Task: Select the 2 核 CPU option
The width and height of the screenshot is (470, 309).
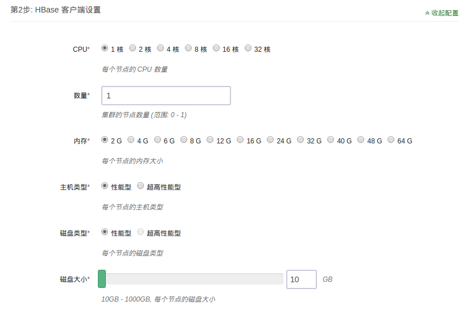Action: (133, 48)
